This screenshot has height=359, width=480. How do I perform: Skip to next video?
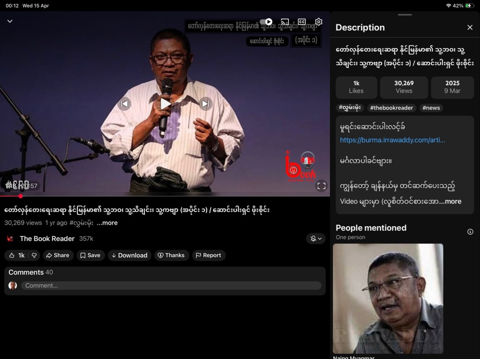point(205,103)
